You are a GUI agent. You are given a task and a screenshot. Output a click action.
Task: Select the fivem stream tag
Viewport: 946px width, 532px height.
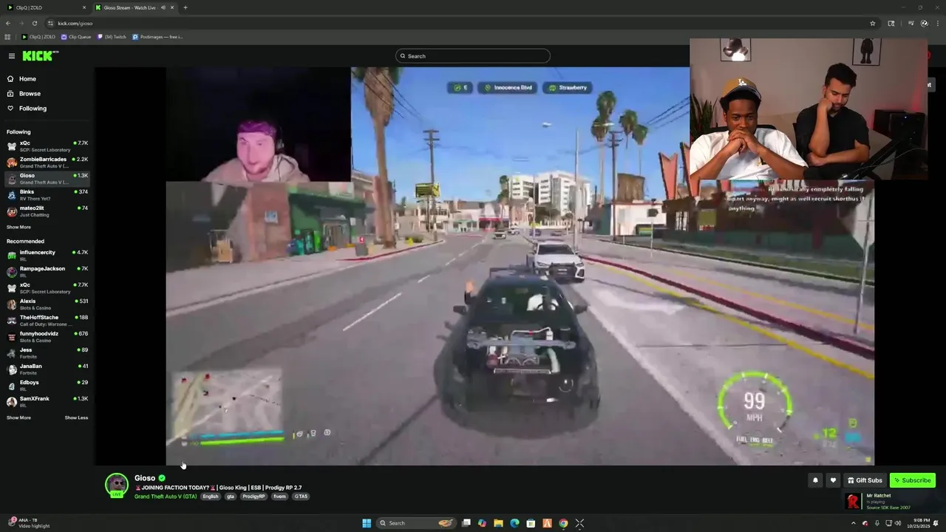coord(279,497)
